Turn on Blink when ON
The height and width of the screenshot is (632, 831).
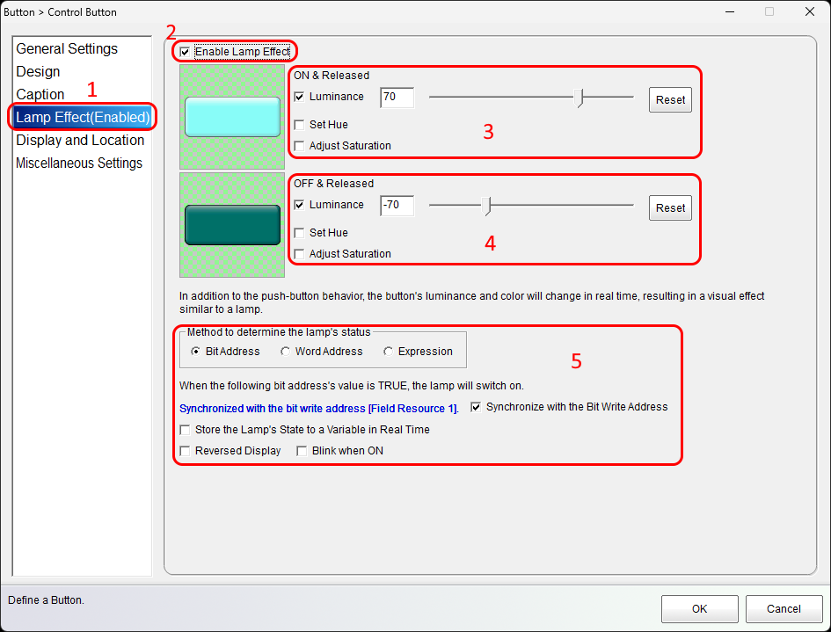click(x=302, y=451)
